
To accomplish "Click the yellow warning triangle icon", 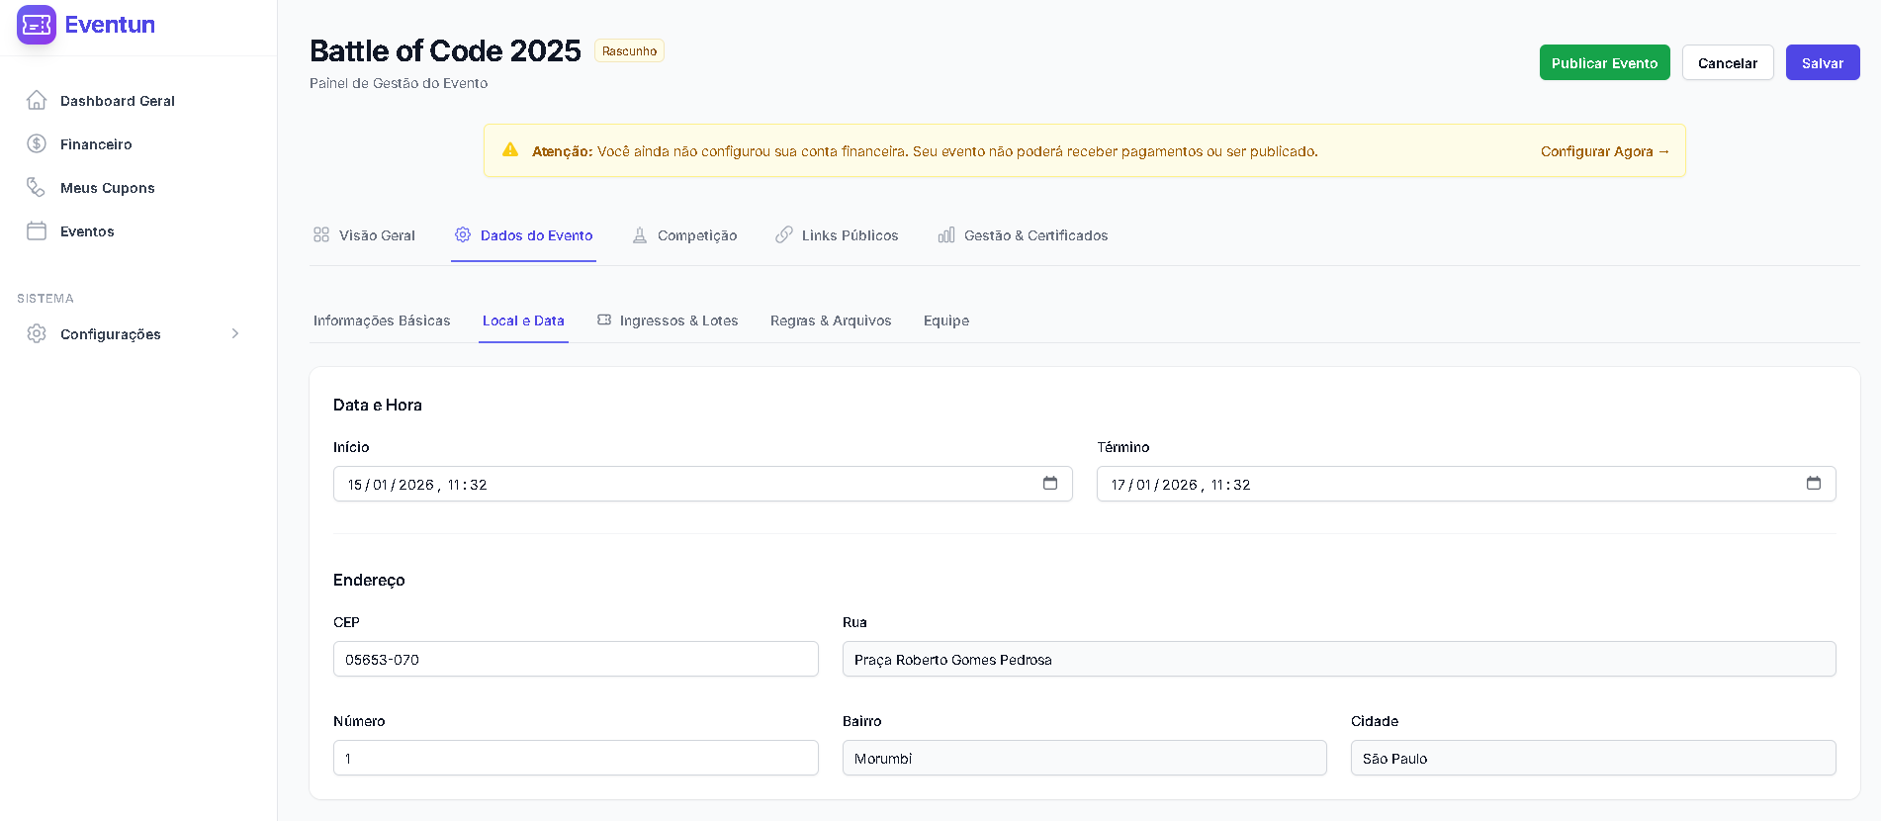I will 510,150.
